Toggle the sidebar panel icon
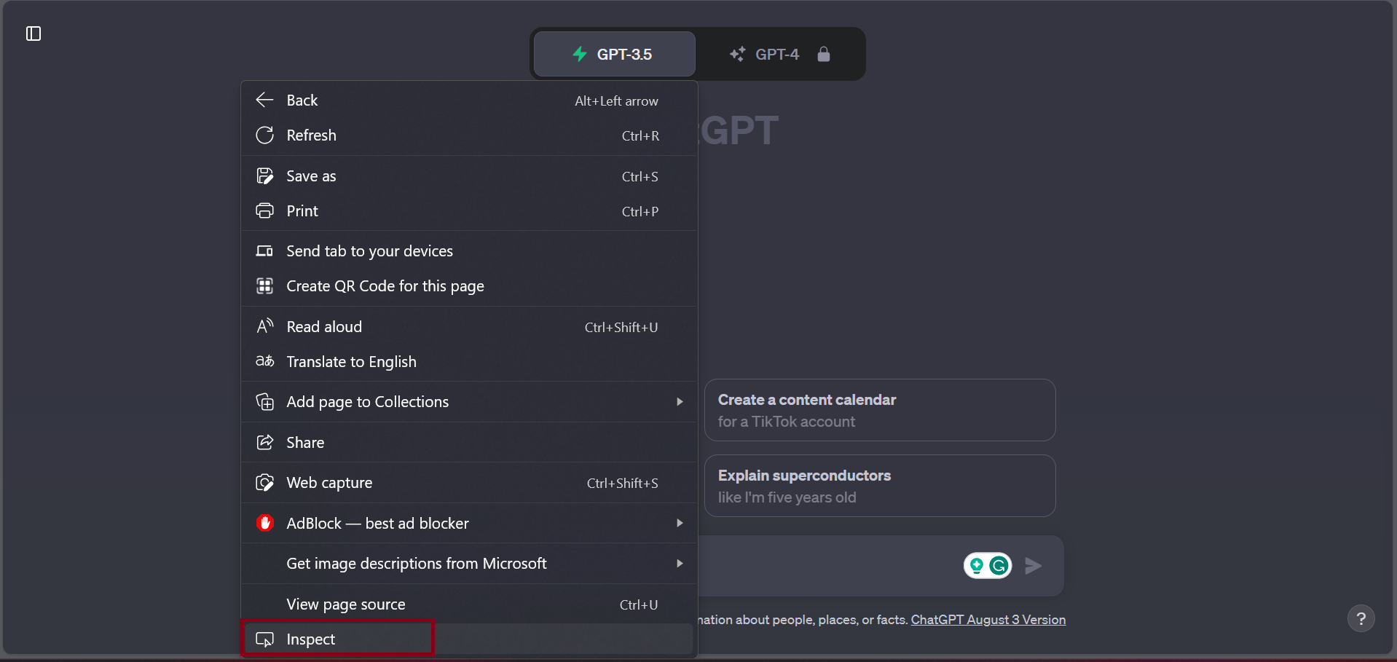1397x662 pixels. coord(34,34)
